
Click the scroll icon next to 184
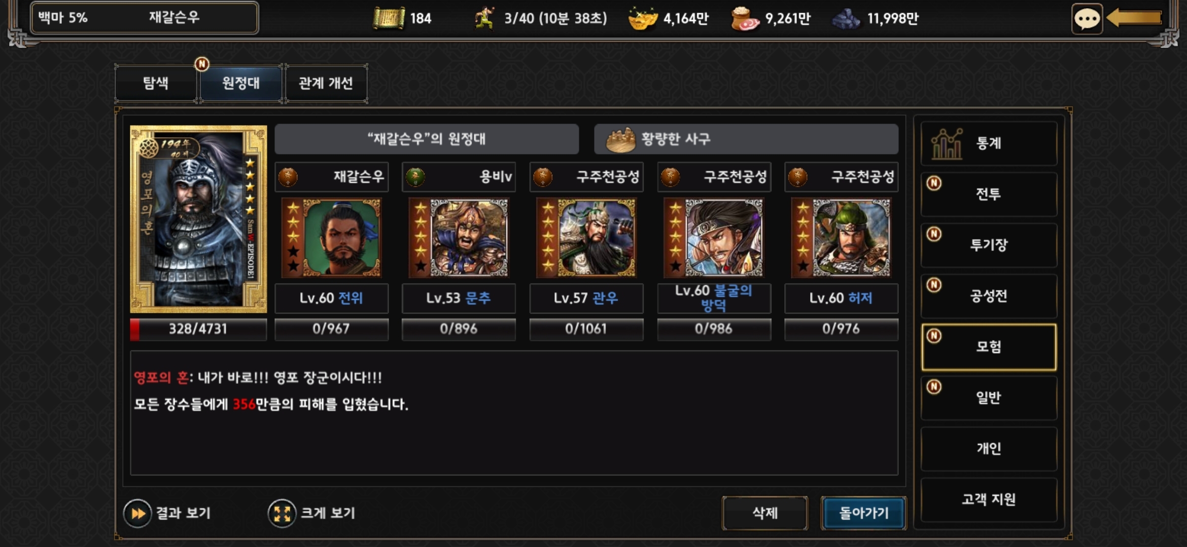(389, 18)
